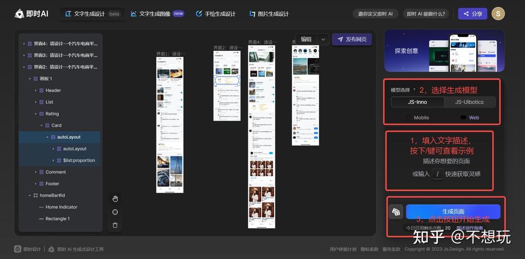Viewport: 525px width, 259px height.
Task: Click the 即时 AI 能做什么? button
Action: (x=425, y=13)
